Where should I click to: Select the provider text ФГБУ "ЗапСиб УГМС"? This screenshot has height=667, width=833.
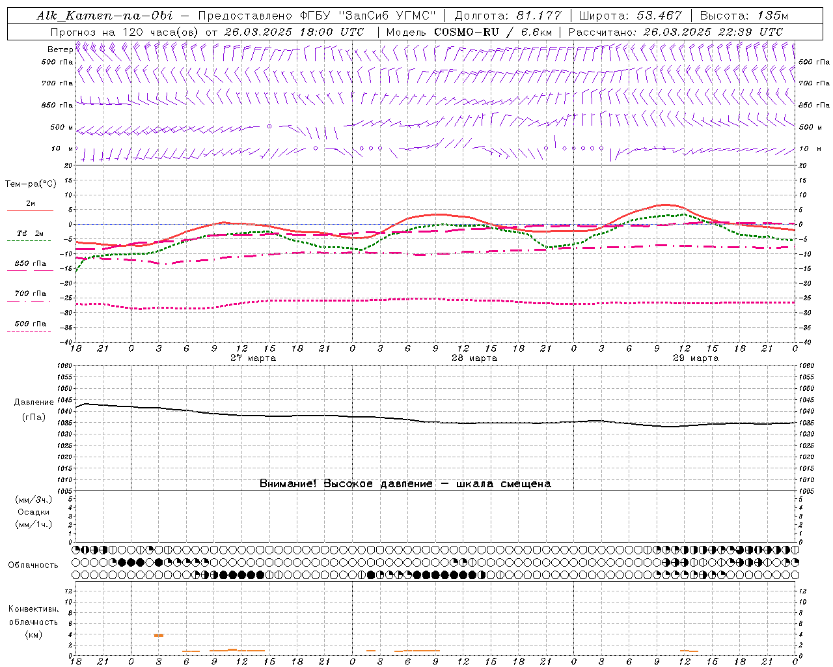(x=368, y=16)
